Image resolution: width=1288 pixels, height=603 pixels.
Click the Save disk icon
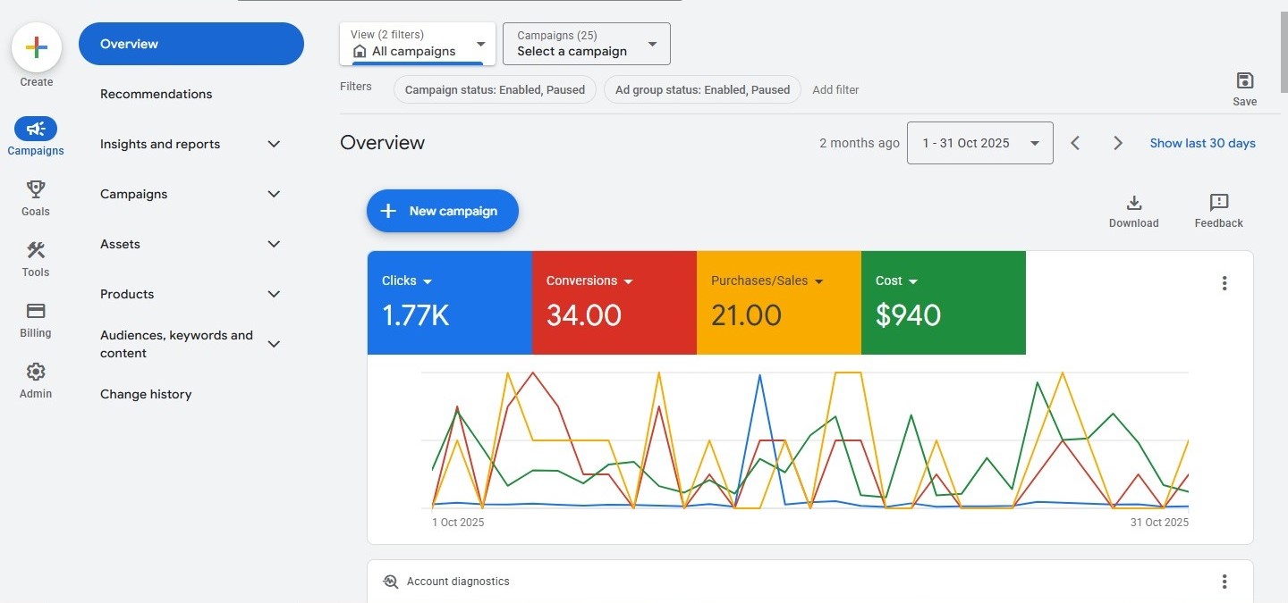(x=1244, y=80)
